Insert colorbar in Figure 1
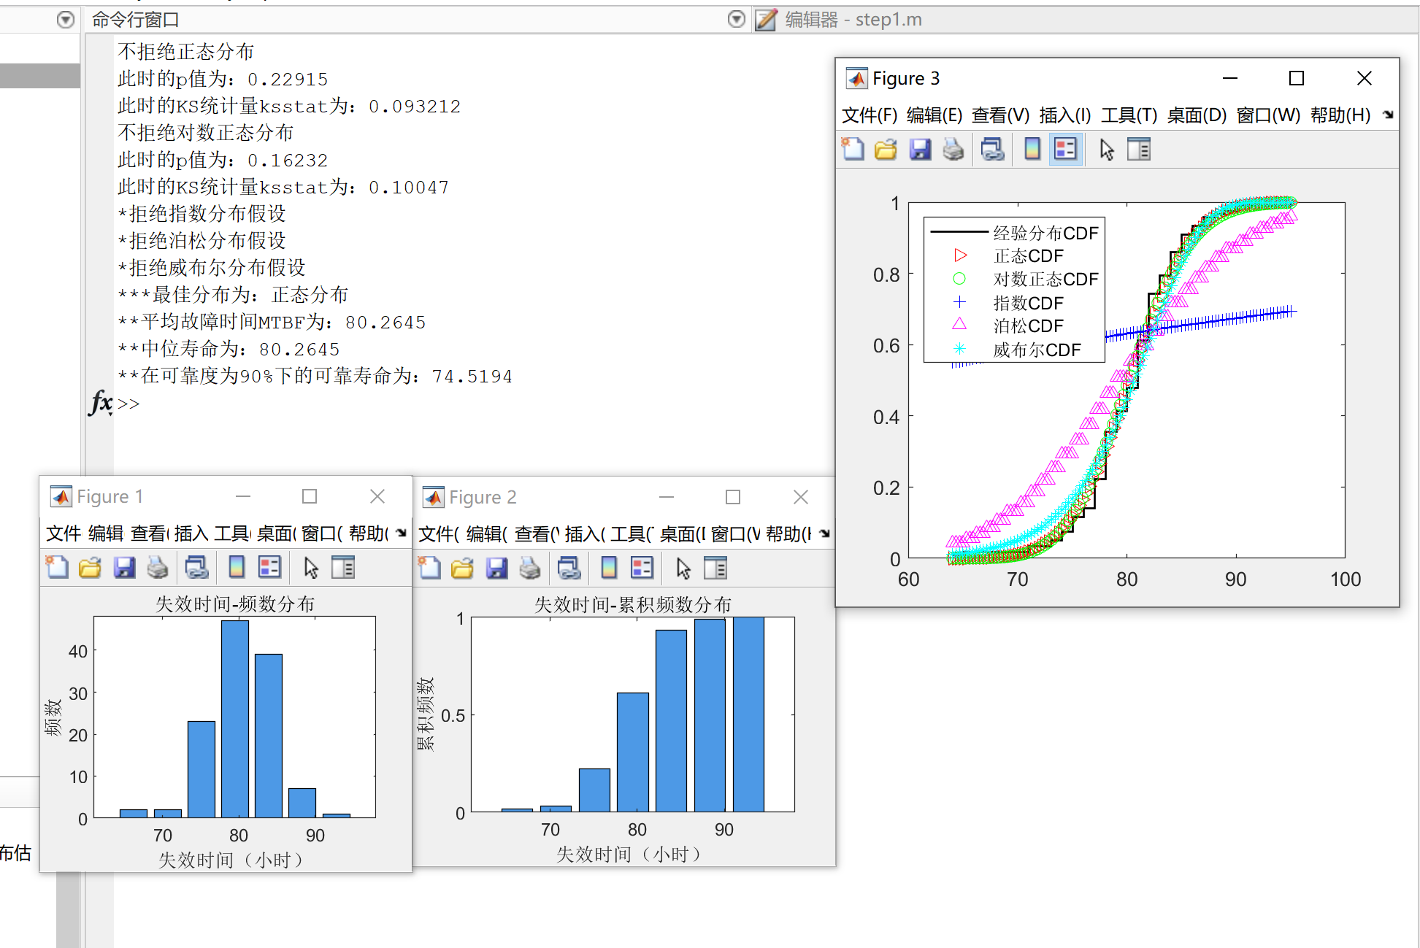The height and width of the screenshot is (948, 1420). click(x=237, y=567)
